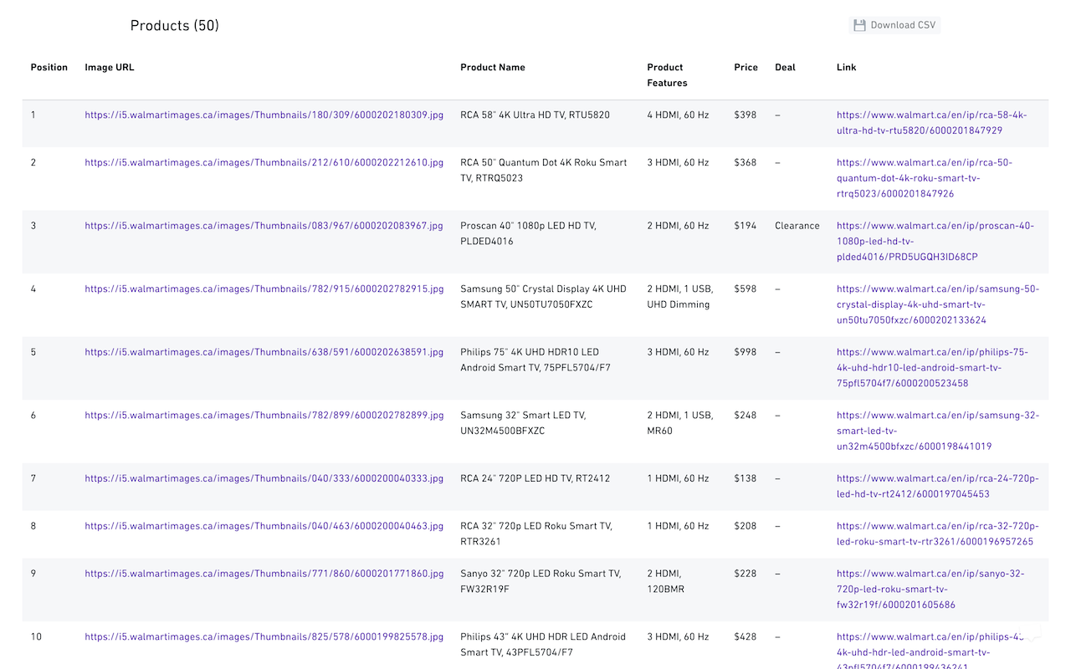
Task: Select product name Samsung 50" Crystal Display
Action: 543,297
